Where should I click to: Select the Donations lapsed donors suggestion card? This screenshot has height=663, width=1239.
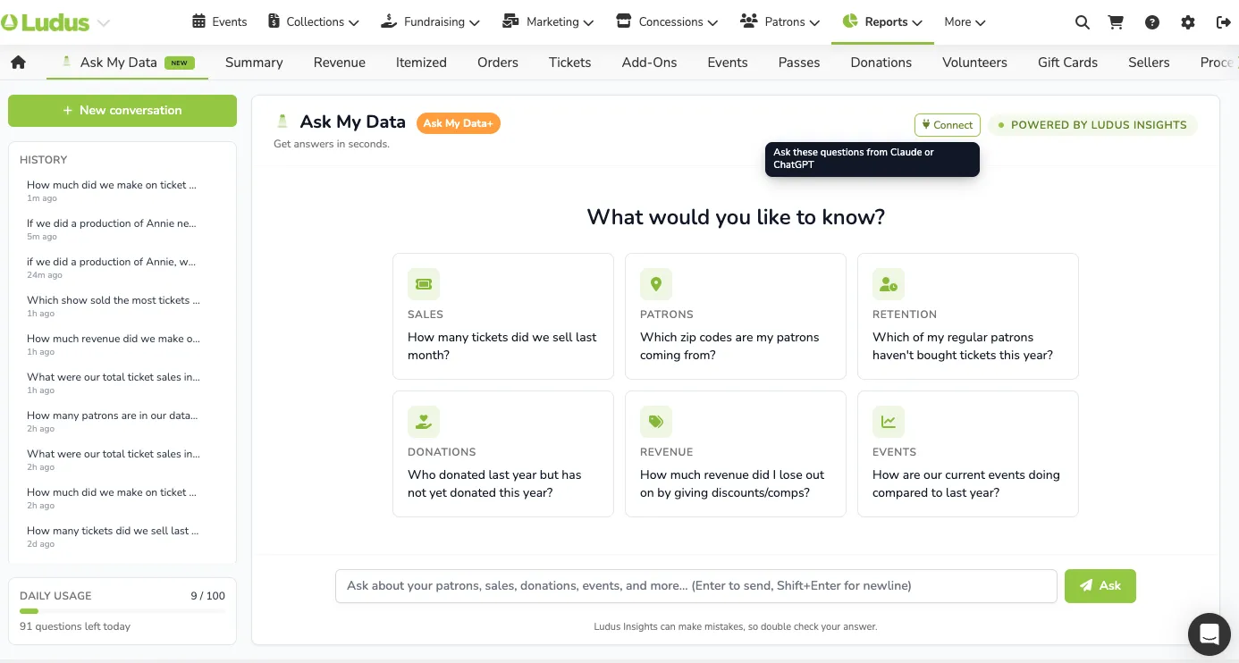tap(503, 454)
